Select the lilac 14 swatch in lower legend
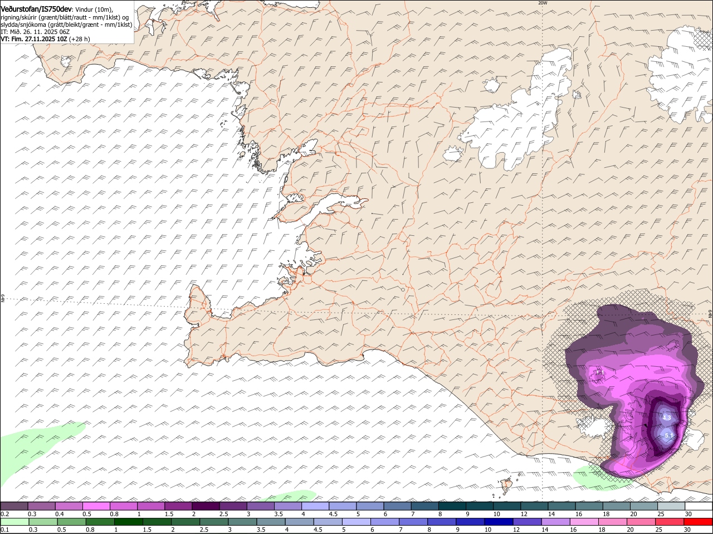The height and width of the screenshot is (534, 713). coord(556,522)
